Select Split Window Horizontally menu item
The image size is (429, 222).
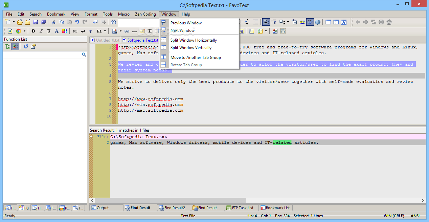(x=200, y=40)
